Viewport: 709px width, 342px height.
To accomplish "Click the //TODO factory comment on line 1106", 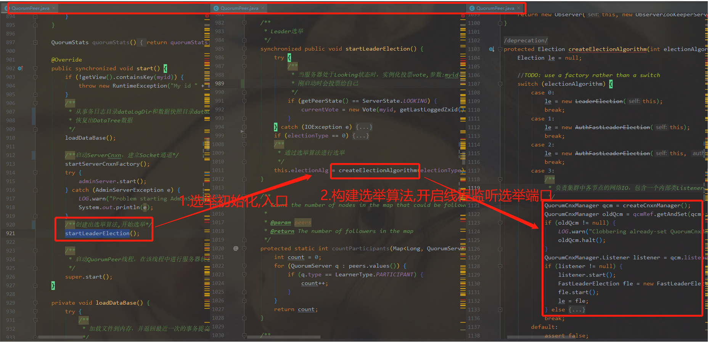I will 589,75.
